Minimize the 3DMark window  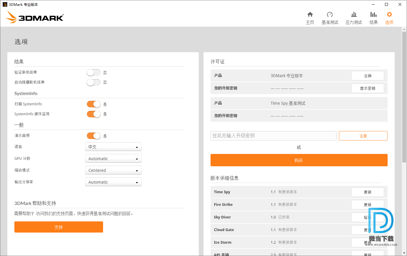tap(373, 4)
